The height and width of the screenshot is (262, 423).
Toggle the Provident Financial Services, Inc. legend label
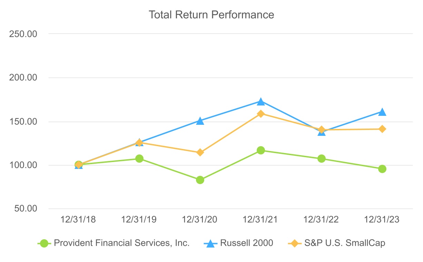tap(122, 243)
